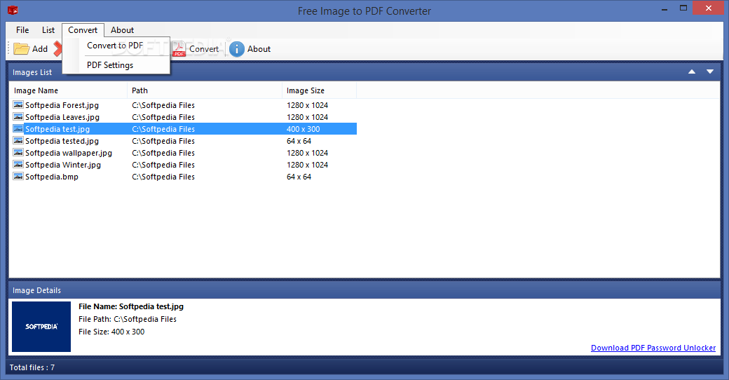Maximize the converter window
Screen dimensions: 729x380
(683, 8)
